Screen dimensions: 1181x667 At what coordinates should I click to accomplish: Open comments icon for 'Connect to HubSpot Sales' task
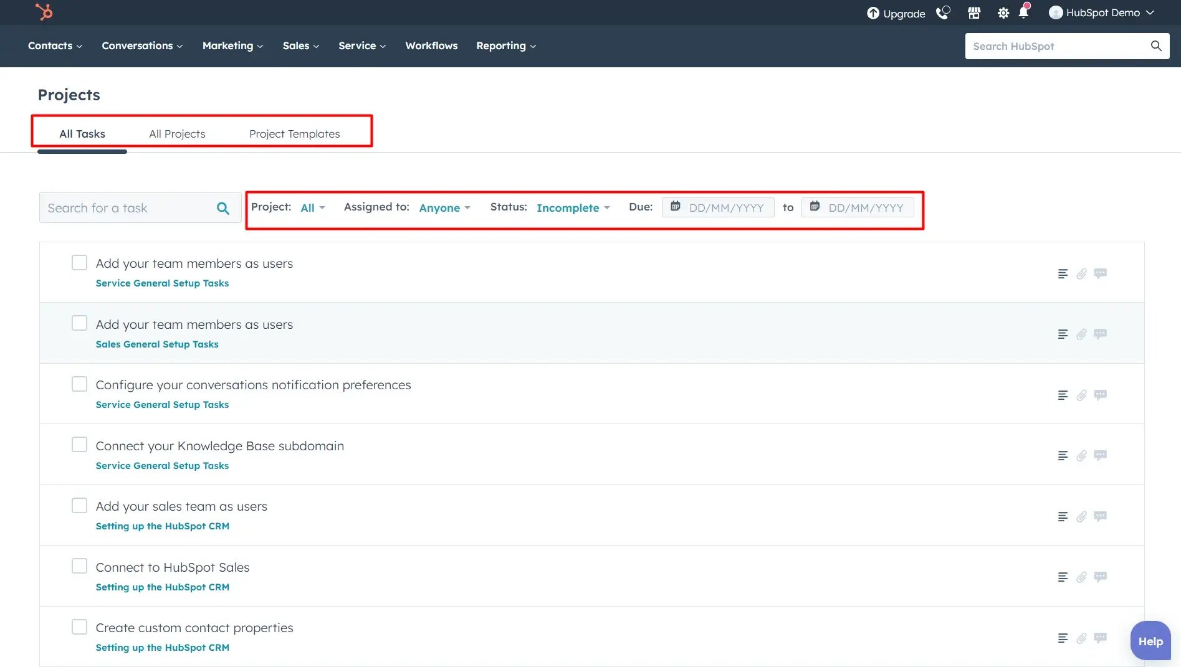(x=1101, y=577)
